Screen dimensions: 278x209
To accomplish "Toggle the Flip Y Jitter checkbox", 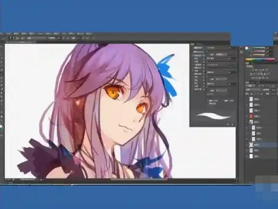I will (223, 101).
